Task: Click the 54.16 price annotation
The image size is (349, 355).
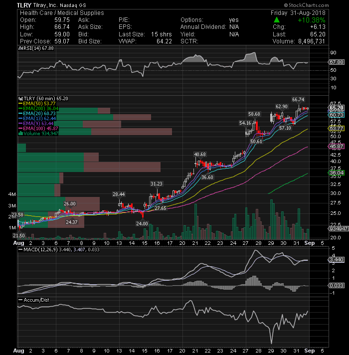Action: coord(245,123)
